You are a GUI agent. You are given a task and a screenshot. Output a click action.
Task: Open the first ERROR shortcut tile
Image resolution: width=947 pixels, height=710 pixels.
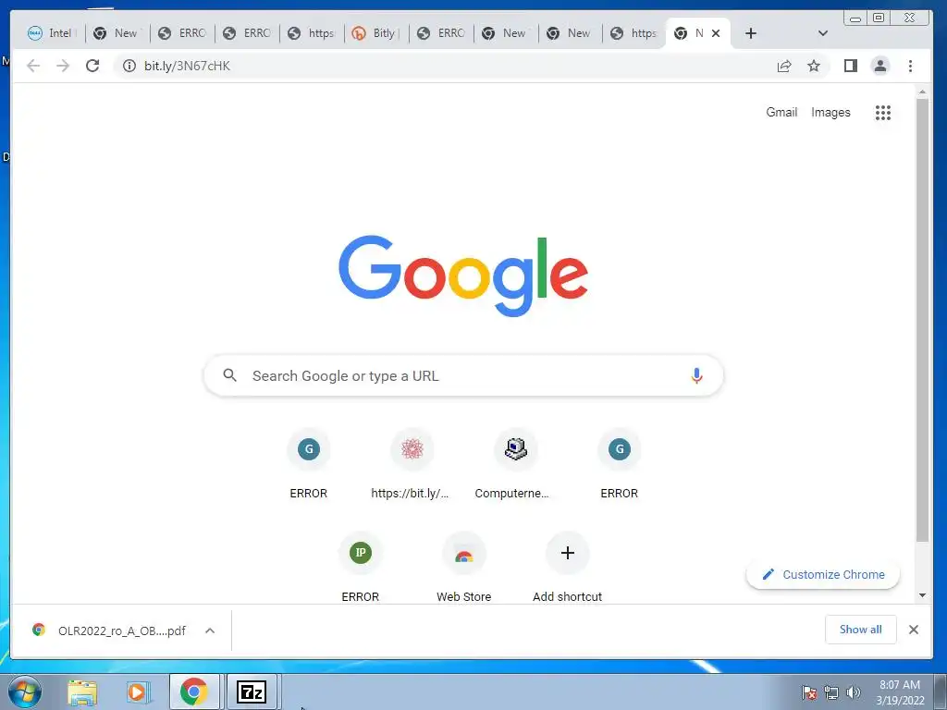pyautogui.click(x=309, y=465)
